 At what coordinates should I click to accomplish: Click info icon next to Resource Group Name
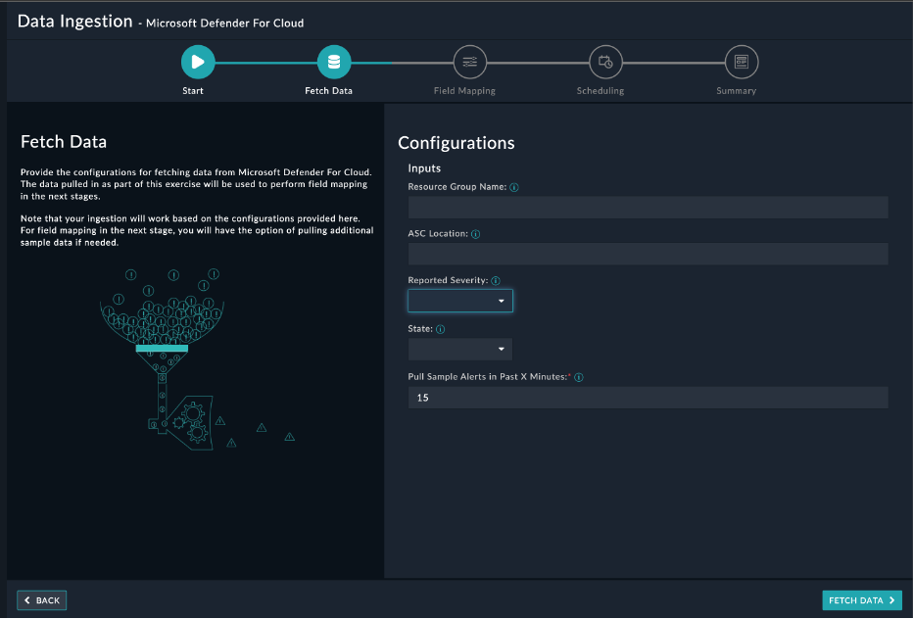pos(514,187)
